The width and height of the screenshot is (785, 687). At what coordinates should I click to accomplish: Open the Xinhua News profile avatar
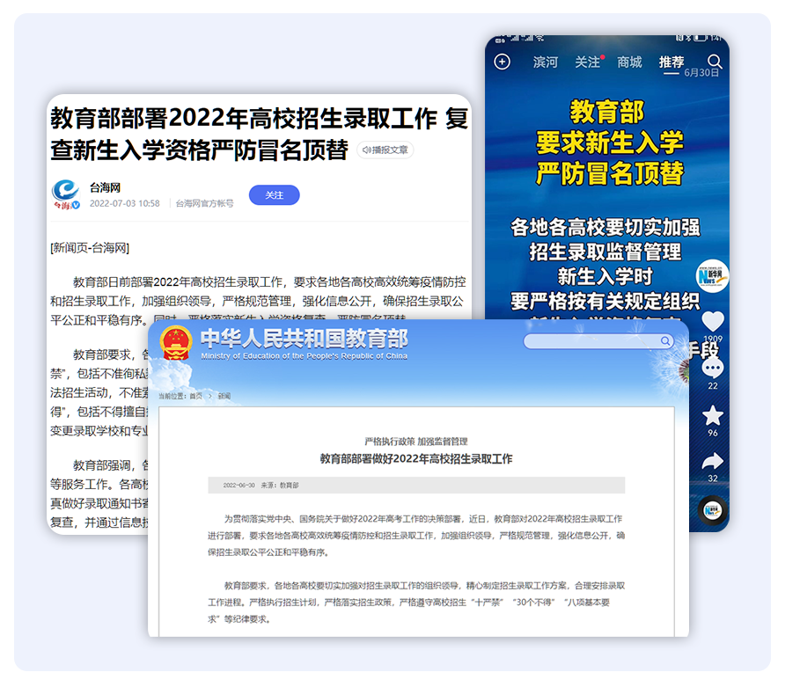[x=712, y=276]
